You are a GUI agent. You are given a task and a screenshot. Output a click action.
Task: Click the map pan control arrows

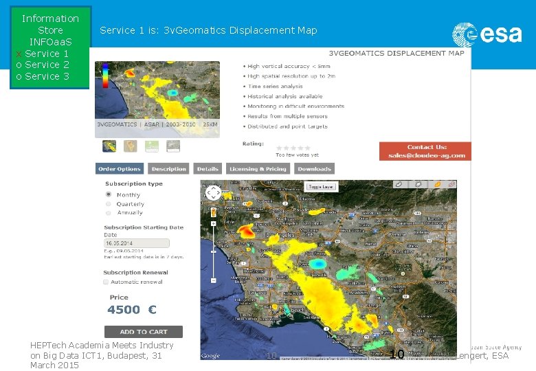213,193
